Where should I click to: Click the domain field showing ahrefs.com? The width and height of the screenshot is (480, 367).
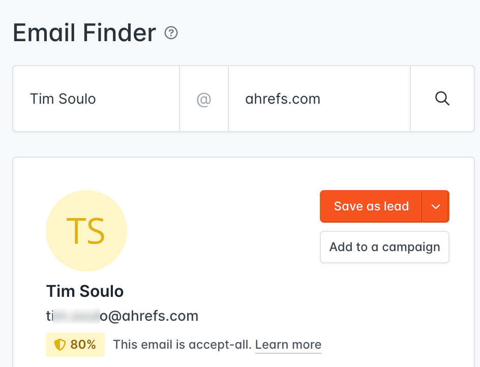click(x=319, y=99)
